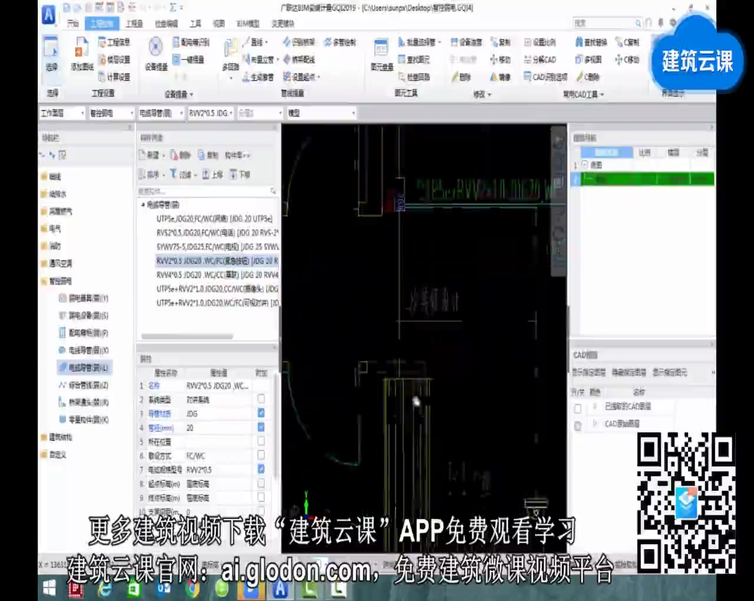Click 隐藏指定图层 in CAD layer panel
This screenshot has width=754, height=601.
629,372
